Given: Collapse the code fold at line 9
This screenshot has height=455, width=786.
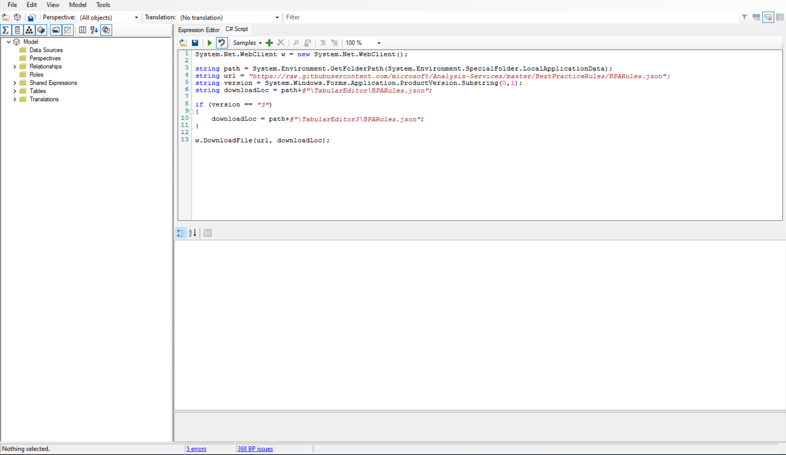Looking at the screenshot, I should tap(192, 111).
